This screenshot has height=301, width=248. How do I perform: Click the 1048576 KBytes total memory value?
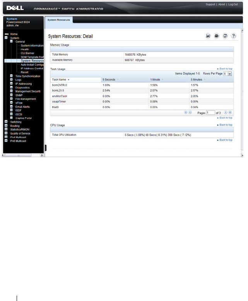tap(135, 55)
